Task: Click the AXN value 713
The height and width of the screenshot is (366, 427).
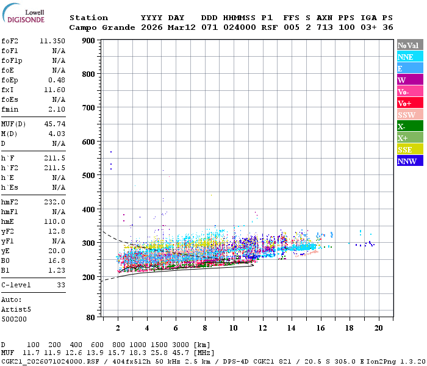Action: [x=325, y=27]
